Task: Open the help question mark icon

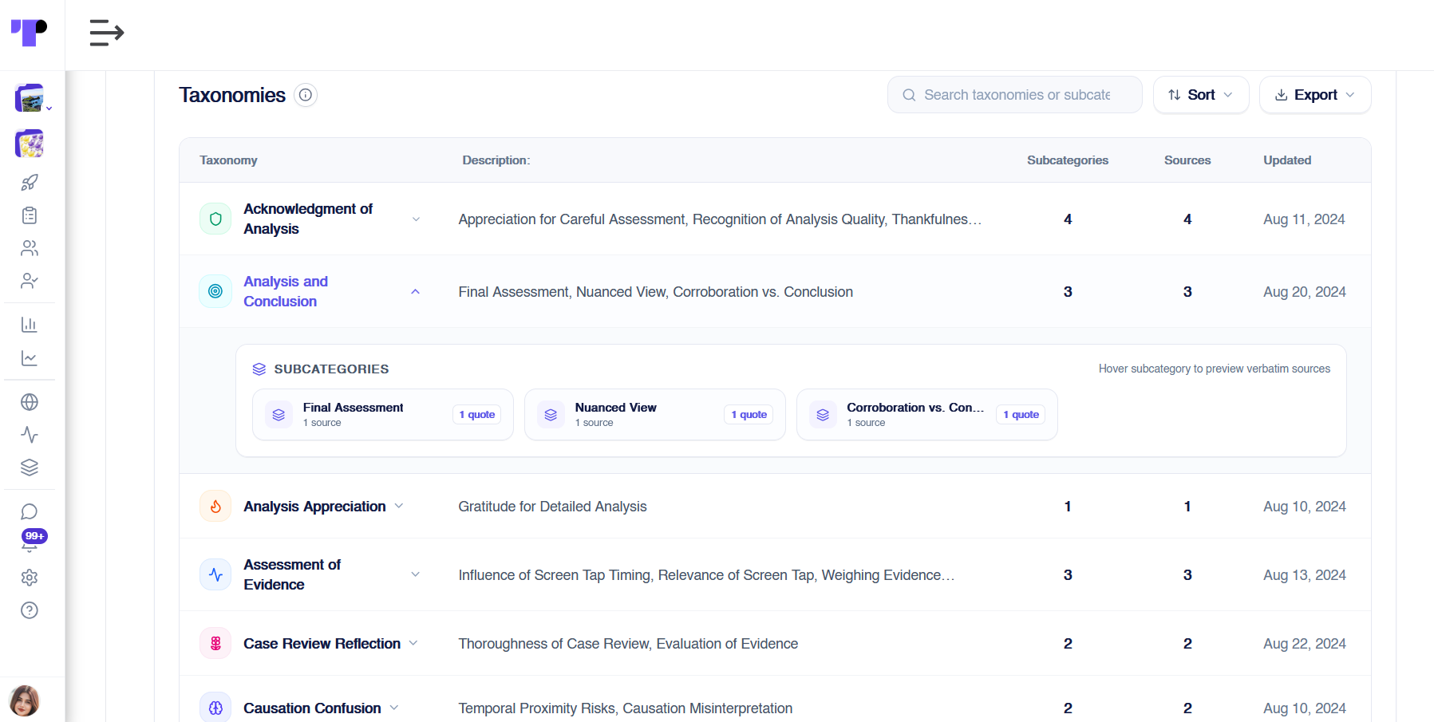Action: 30,610
